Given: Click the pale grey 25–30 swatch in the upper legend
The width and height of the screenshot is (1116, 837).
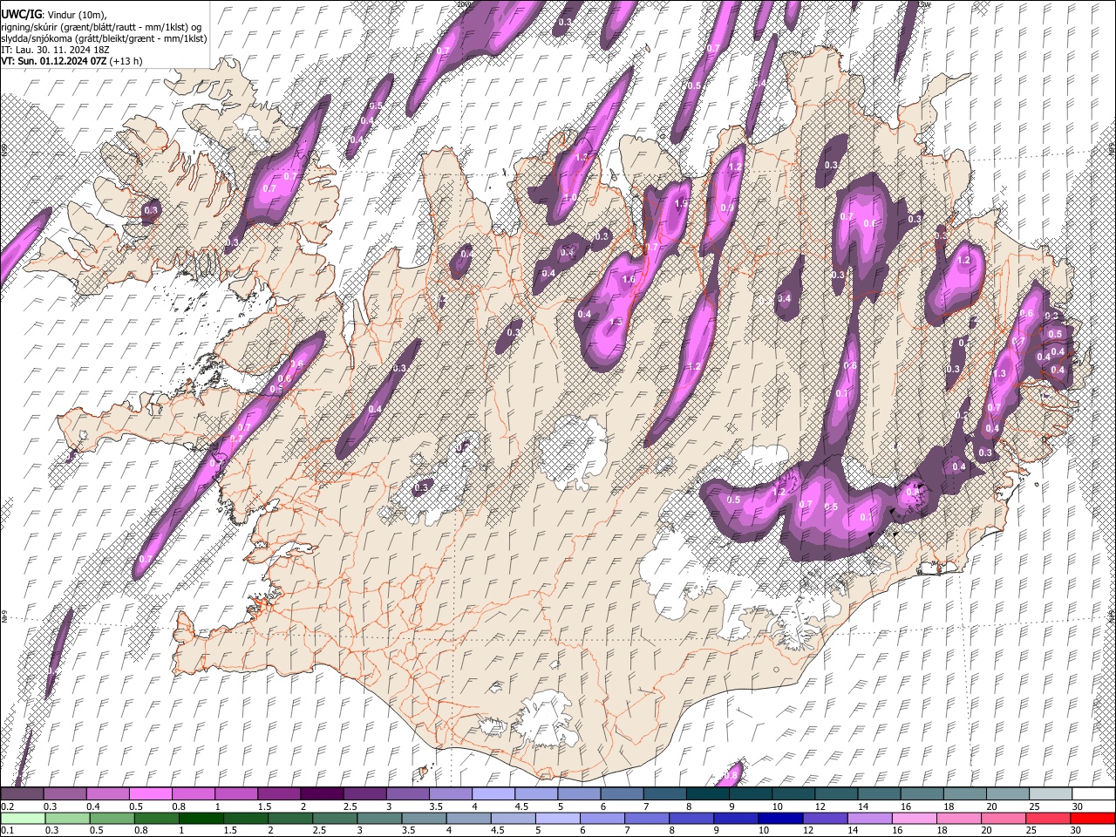Looking at the screenshot, I should (1050, 794).
